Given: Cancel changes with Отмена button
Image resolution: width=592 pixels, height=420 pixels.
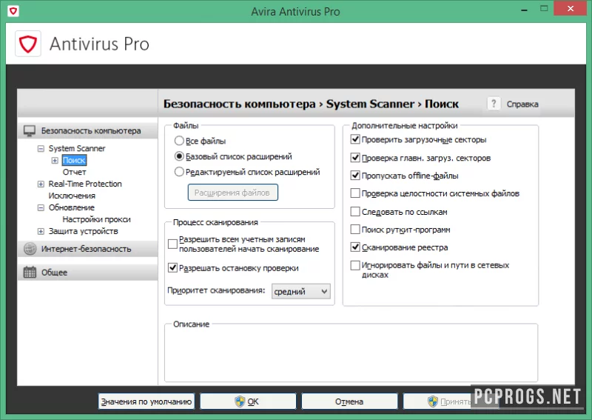Looking at the screenshot, I should pyautogui.click(x=349, y=401).
